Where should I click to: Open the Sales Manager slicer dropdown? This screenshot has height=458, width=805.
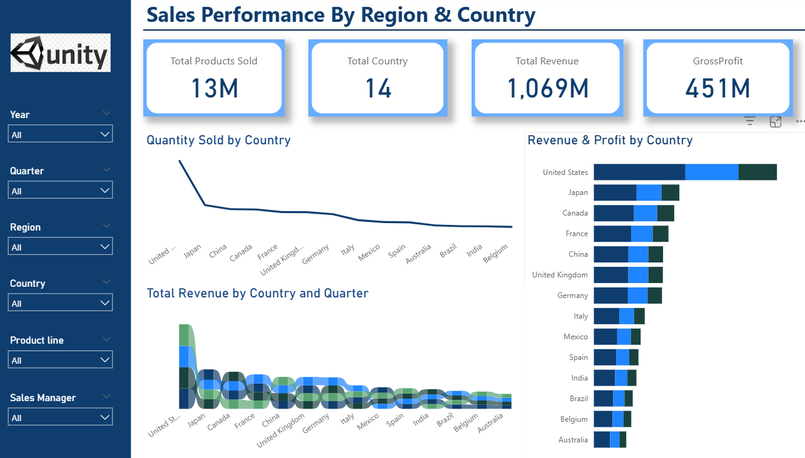61,417
